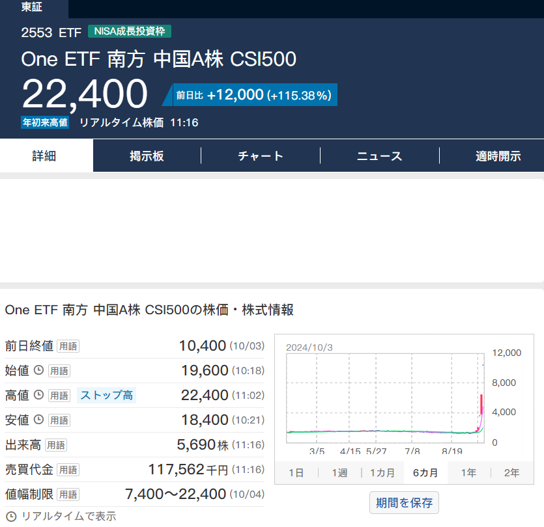Image resolution: width=544 pixels, height=527 pixels.
Task: Click the clock icon beside 始値
Action: coord(38,370)
